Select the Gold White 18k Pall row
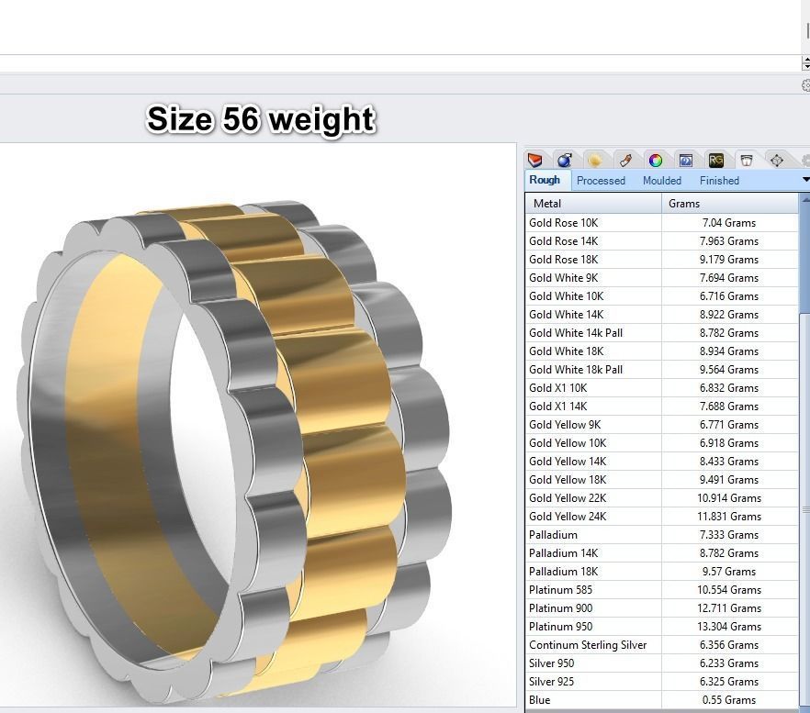 (x=662, y=370)
